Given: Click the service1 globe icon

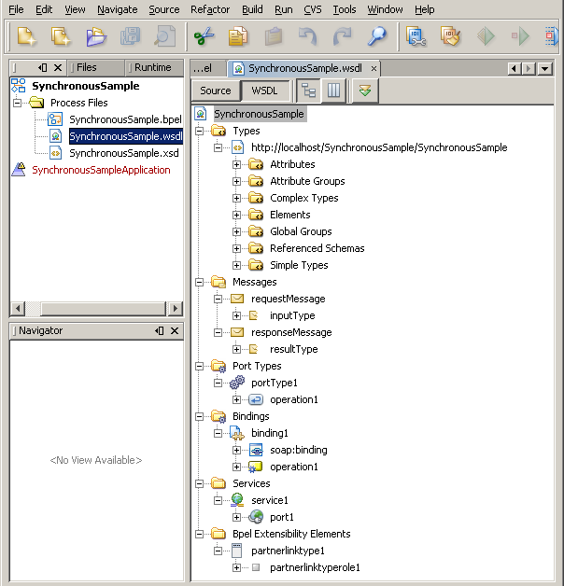Looking at the screenshot, I should (237, 500).
